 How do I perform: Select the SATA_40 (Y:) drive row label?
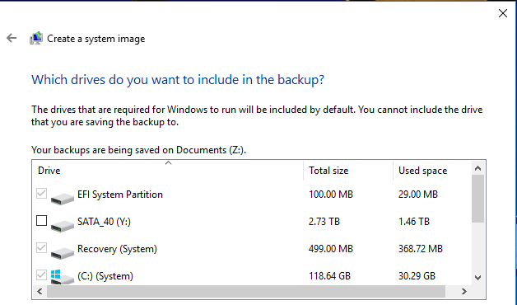point(104,222)
